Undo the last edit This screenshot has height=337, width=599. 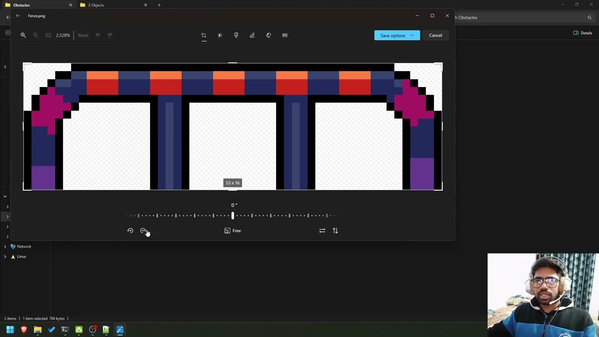(x=97, y=35)
